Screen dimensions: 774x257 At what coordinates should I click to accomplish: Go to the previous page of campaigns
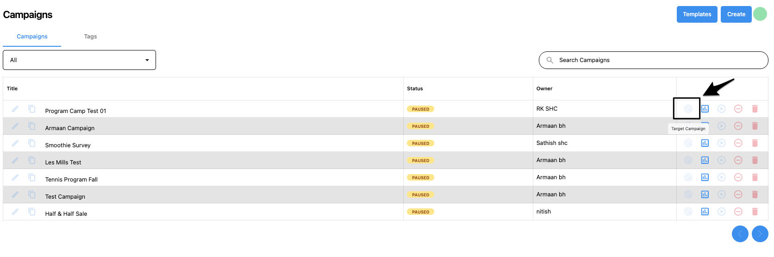click(x=740, y=234)
